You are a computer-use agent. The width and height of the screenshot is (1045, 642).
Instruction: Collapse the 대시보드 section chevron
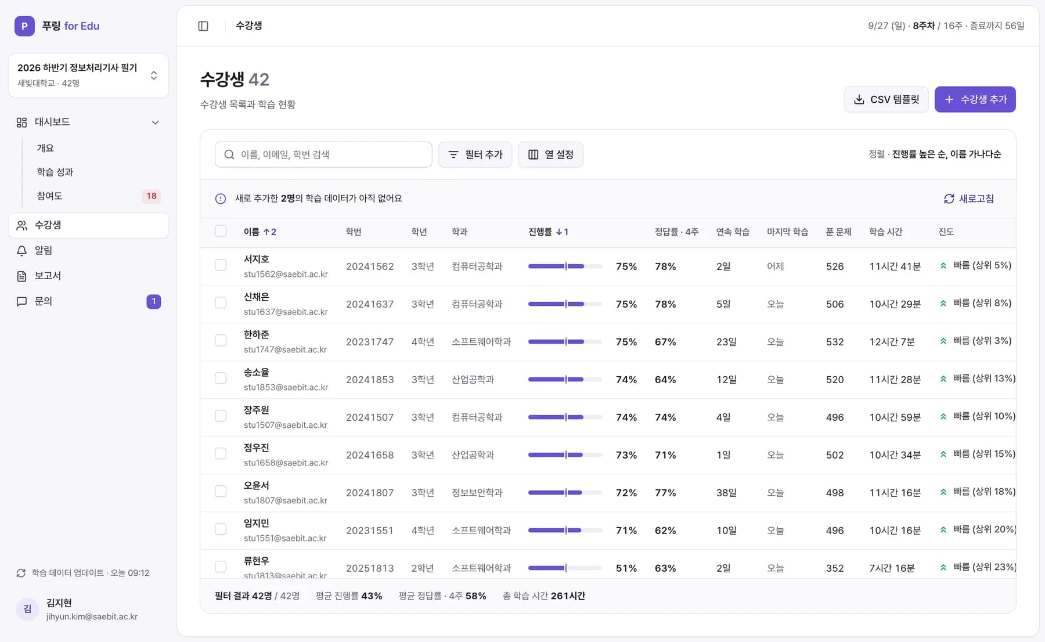click(x=155, y=122)
